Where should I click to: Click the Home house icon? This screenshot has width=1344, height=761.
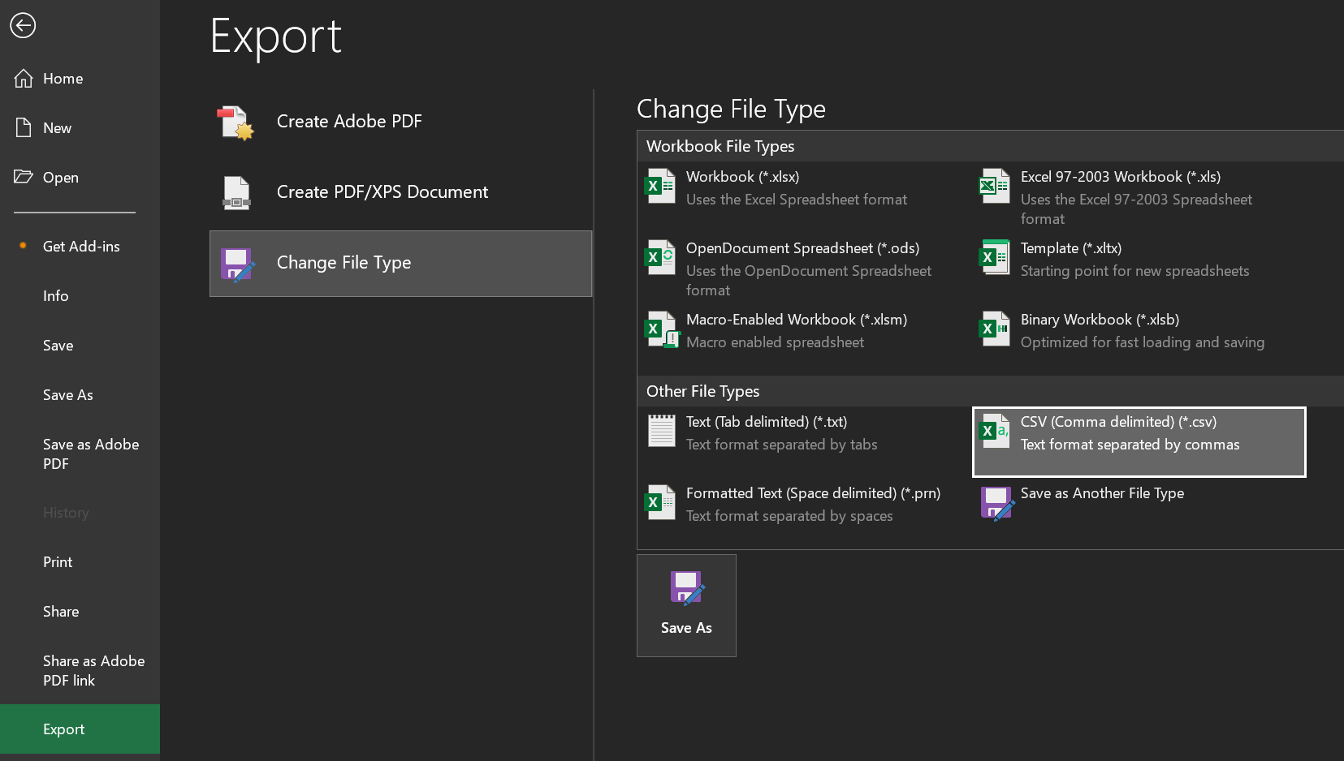click(24, 79)
